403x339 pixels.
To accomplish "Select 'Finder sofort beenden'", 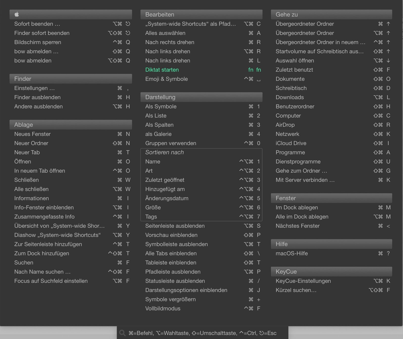I will pyautogui.click(x=71, y=33).
